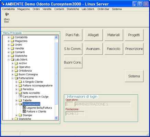
Task: Select the Ortodonzia folder icon
Action: [x=16, y=71]
